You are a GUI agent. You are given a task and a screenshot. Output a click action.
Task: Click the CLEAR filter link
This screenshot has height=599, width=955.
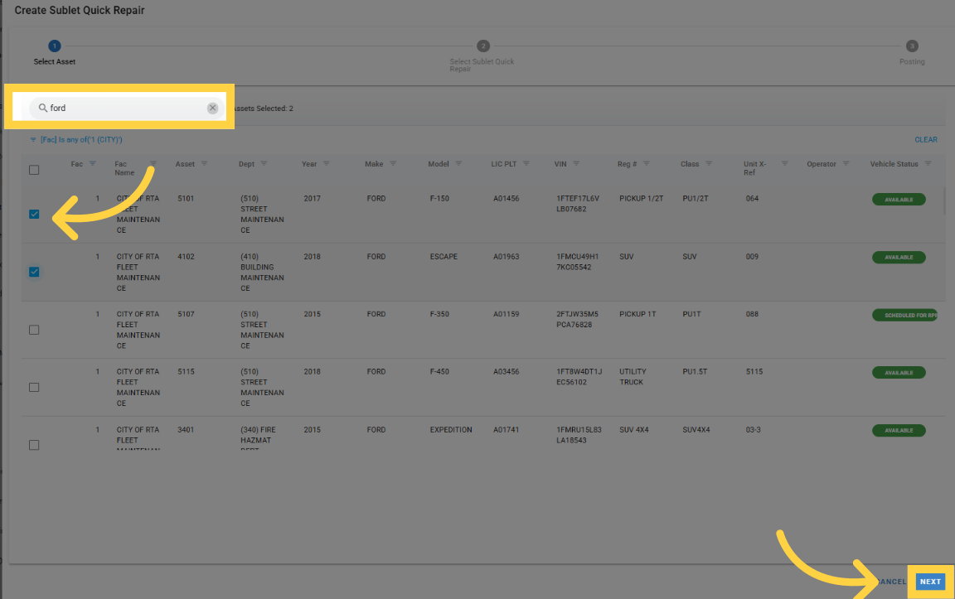pyautogui.click(x=925, y=140)
